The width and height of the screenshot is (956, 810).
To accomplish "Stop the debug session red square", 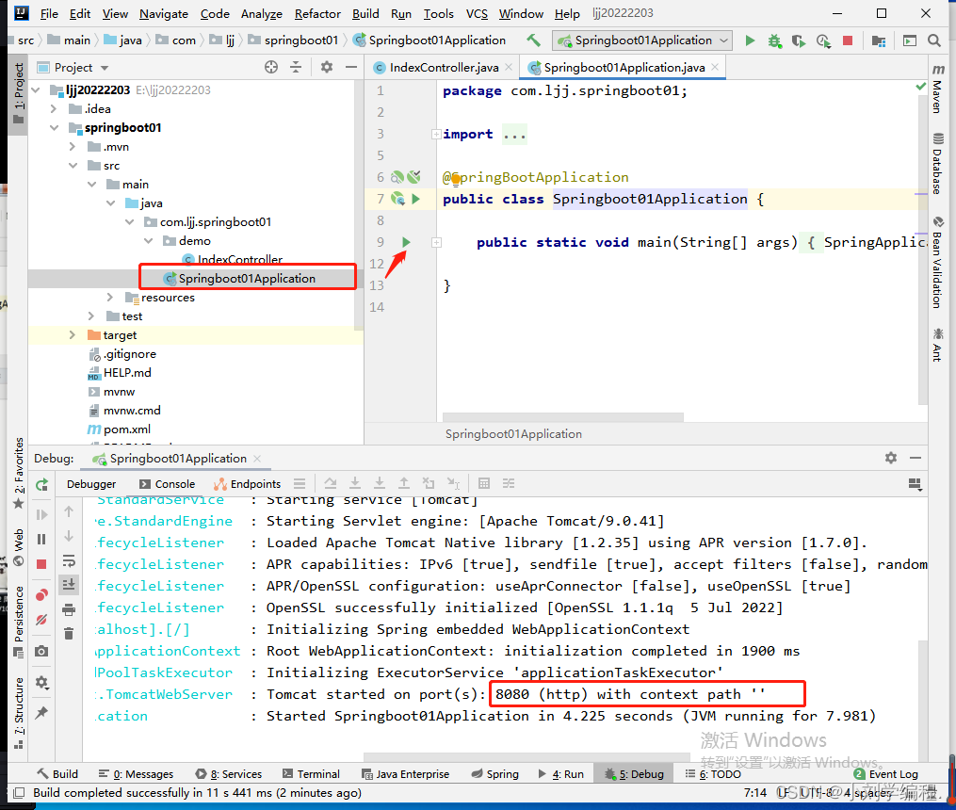I will (x=41, y=564).
